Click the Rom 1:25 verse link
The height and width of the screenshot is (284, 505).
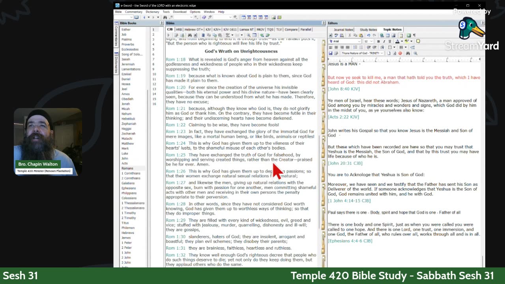[x=176, y=155]
